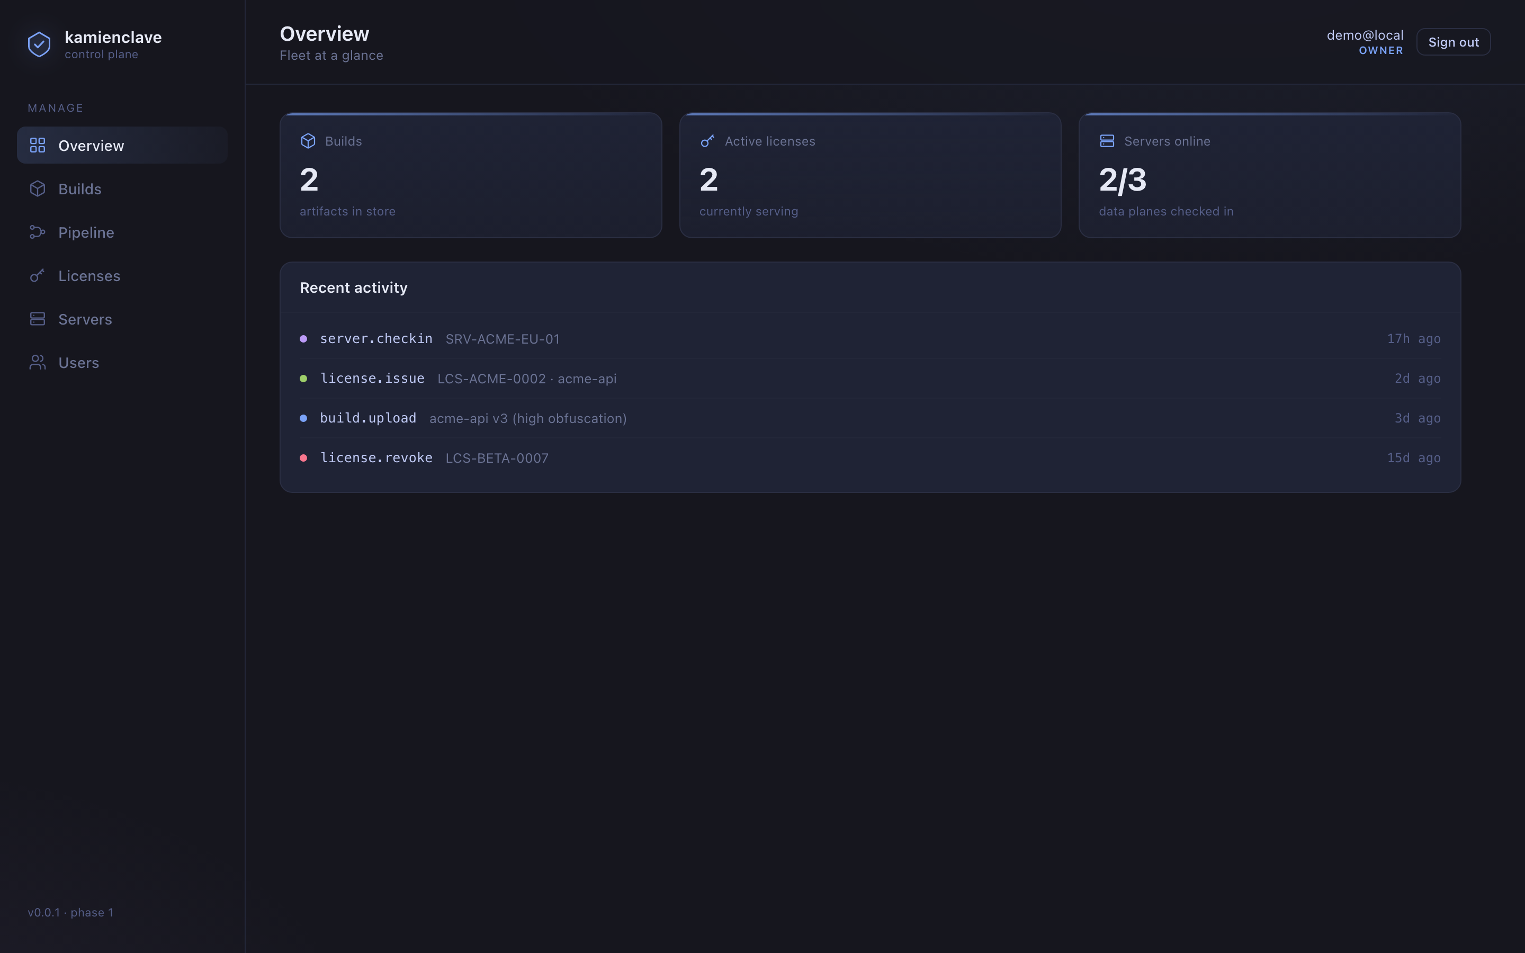
Task: Click the kamienclave brand name
Action: [x=113, y=37]
